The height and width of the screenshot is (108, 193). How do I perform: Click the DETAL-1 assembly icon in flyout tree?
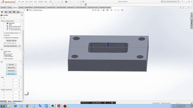pos(27,10)
